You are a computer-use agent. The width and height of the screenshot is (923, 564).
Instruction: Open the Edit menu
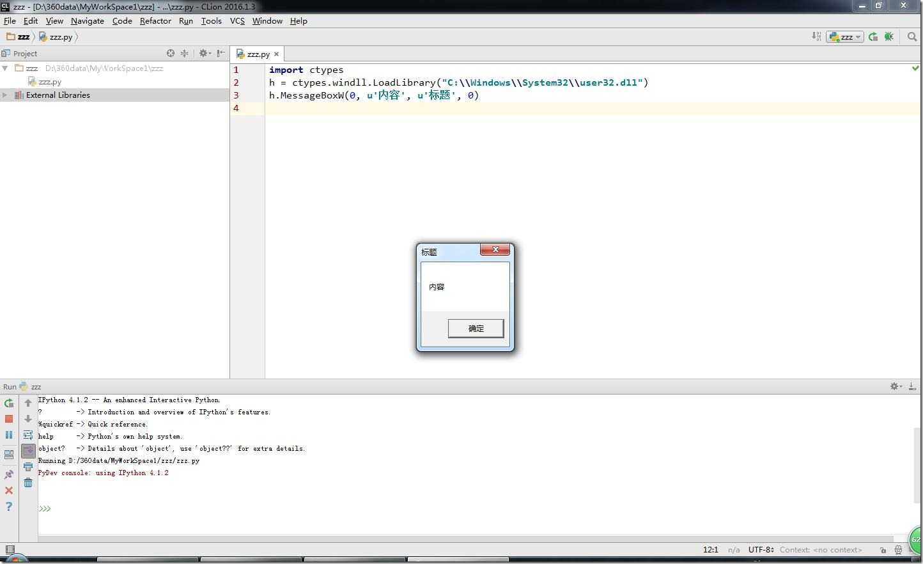tap(31, 20)
